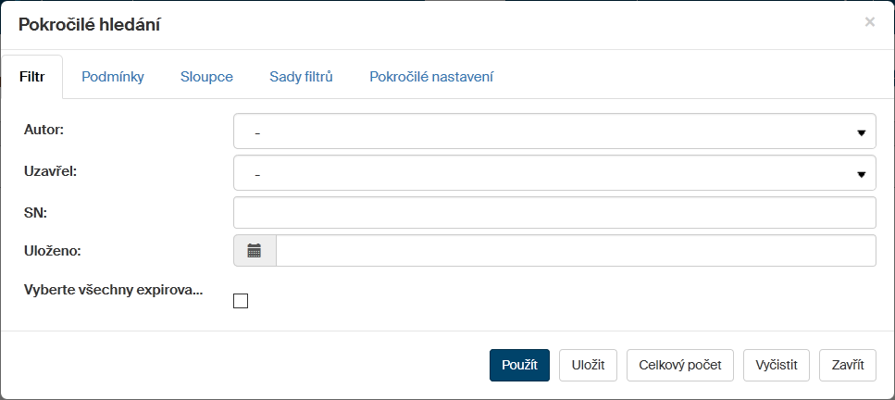
Task: Open the Sloupce tab
Action: pyautogui.click(x=206, y=77)
